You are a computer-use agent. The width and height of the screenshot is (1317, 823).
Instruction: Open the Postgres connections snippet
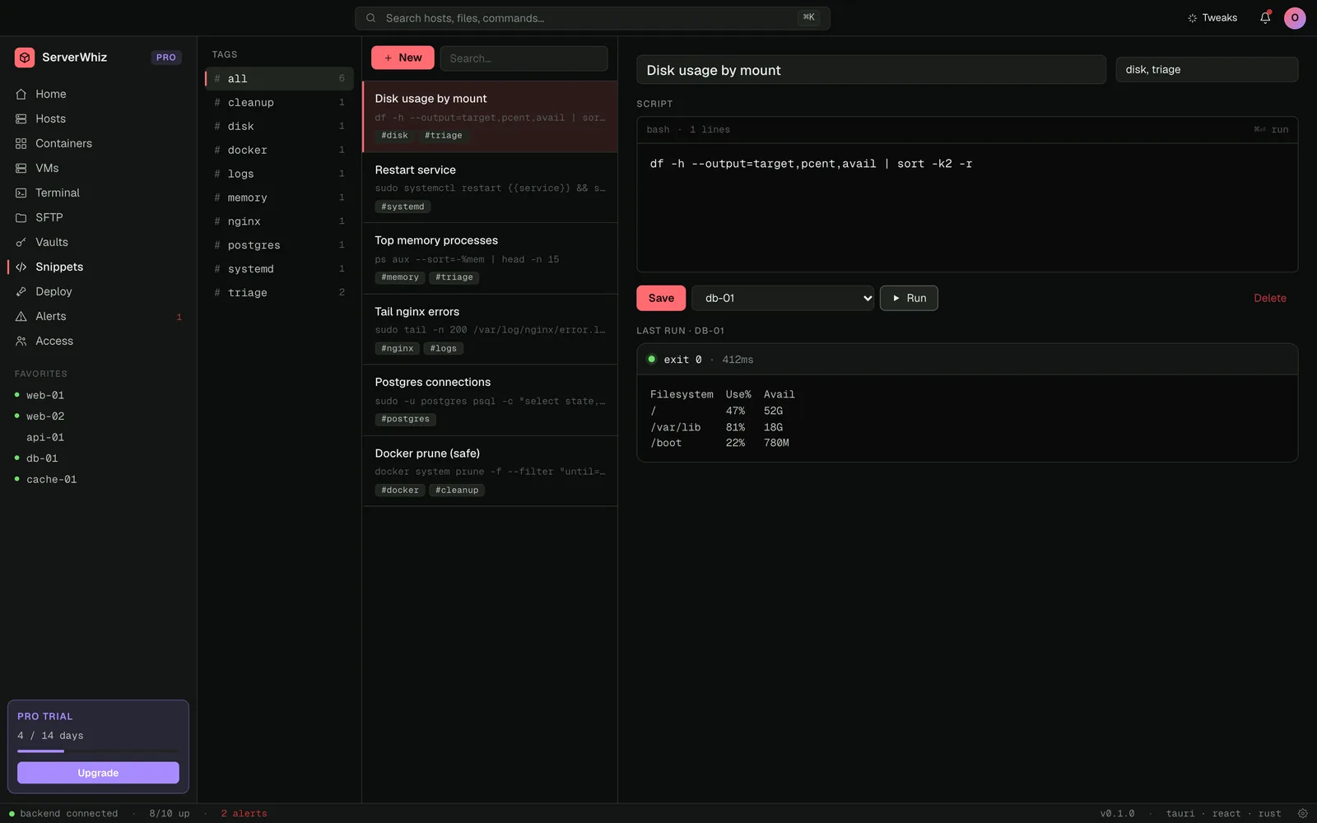click(x=490, y=400)
